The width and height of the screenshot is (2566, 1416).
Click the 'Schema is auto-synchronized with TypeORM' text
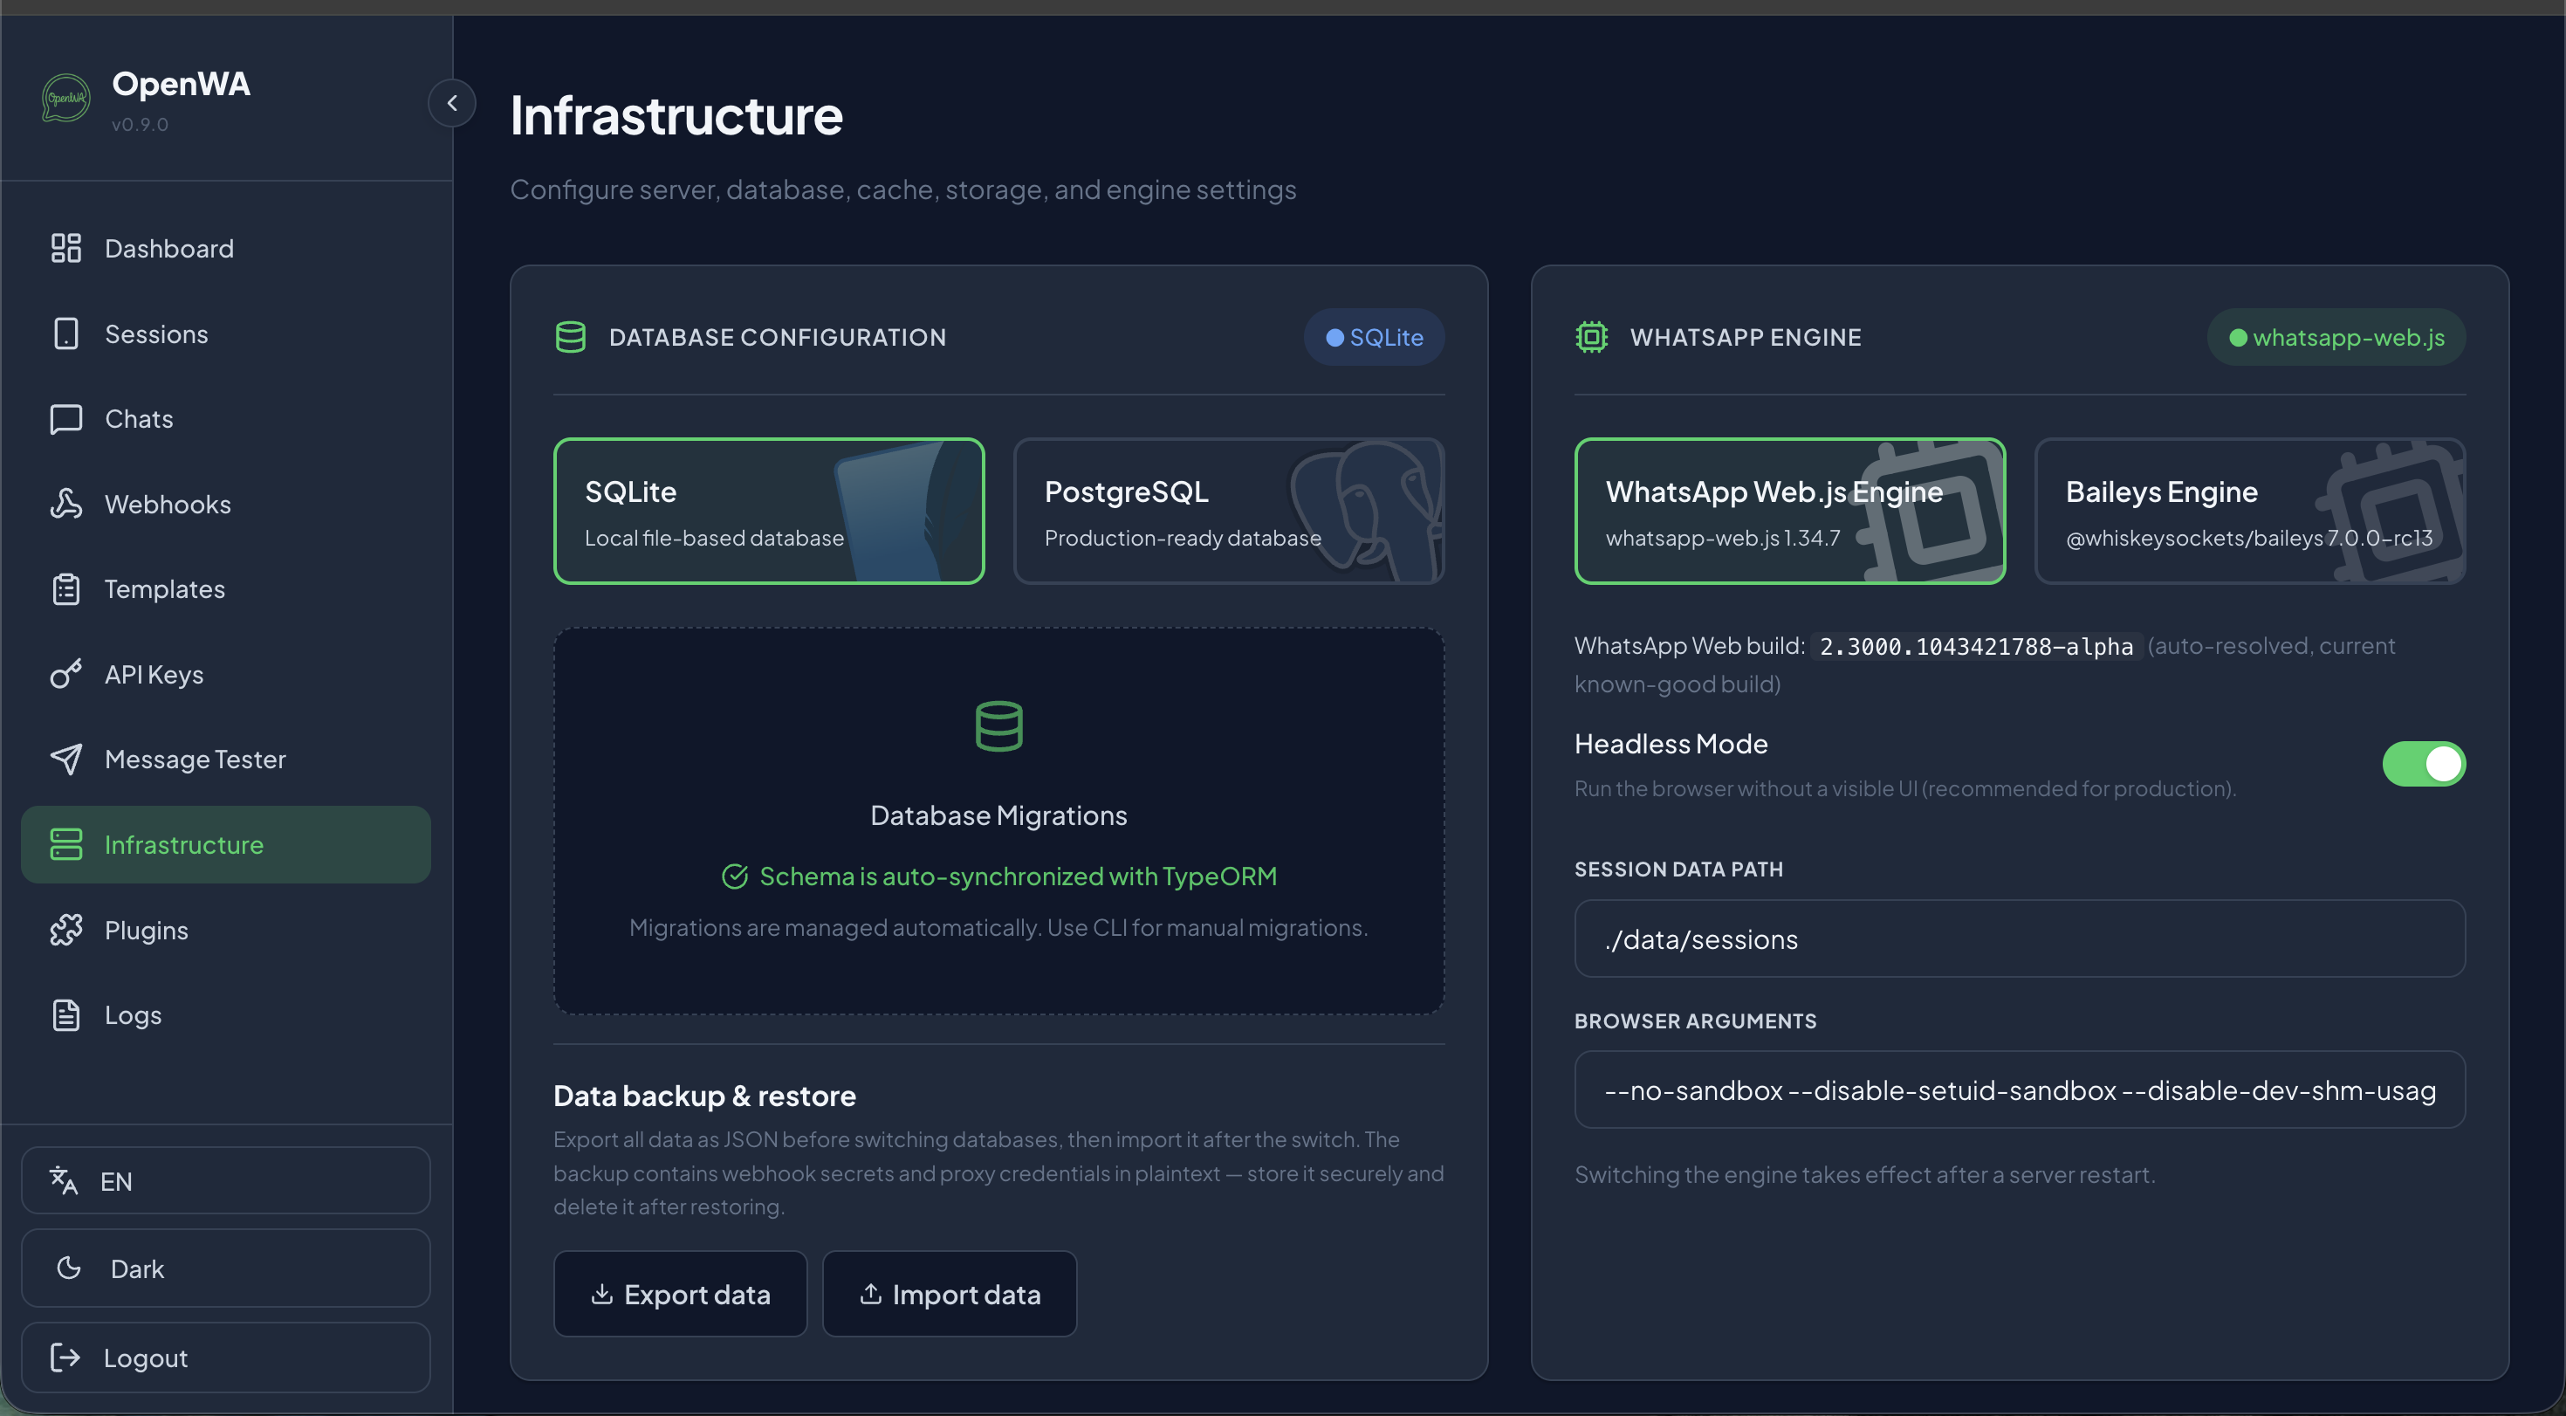click(x=1018, y=876)
